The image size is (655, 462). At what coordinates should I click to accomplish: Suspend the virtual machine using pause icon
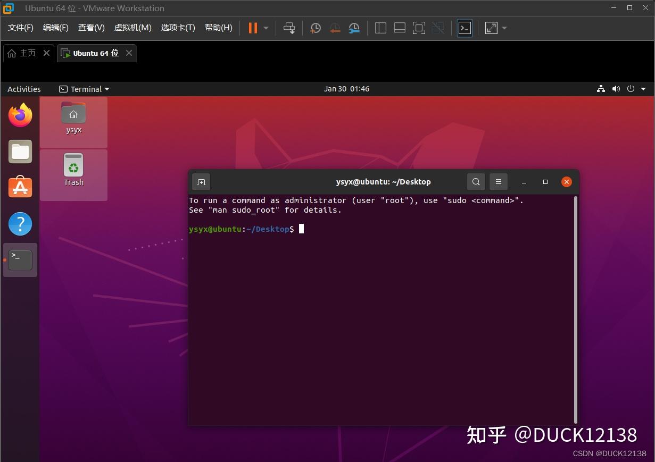[x=252, y=28]
